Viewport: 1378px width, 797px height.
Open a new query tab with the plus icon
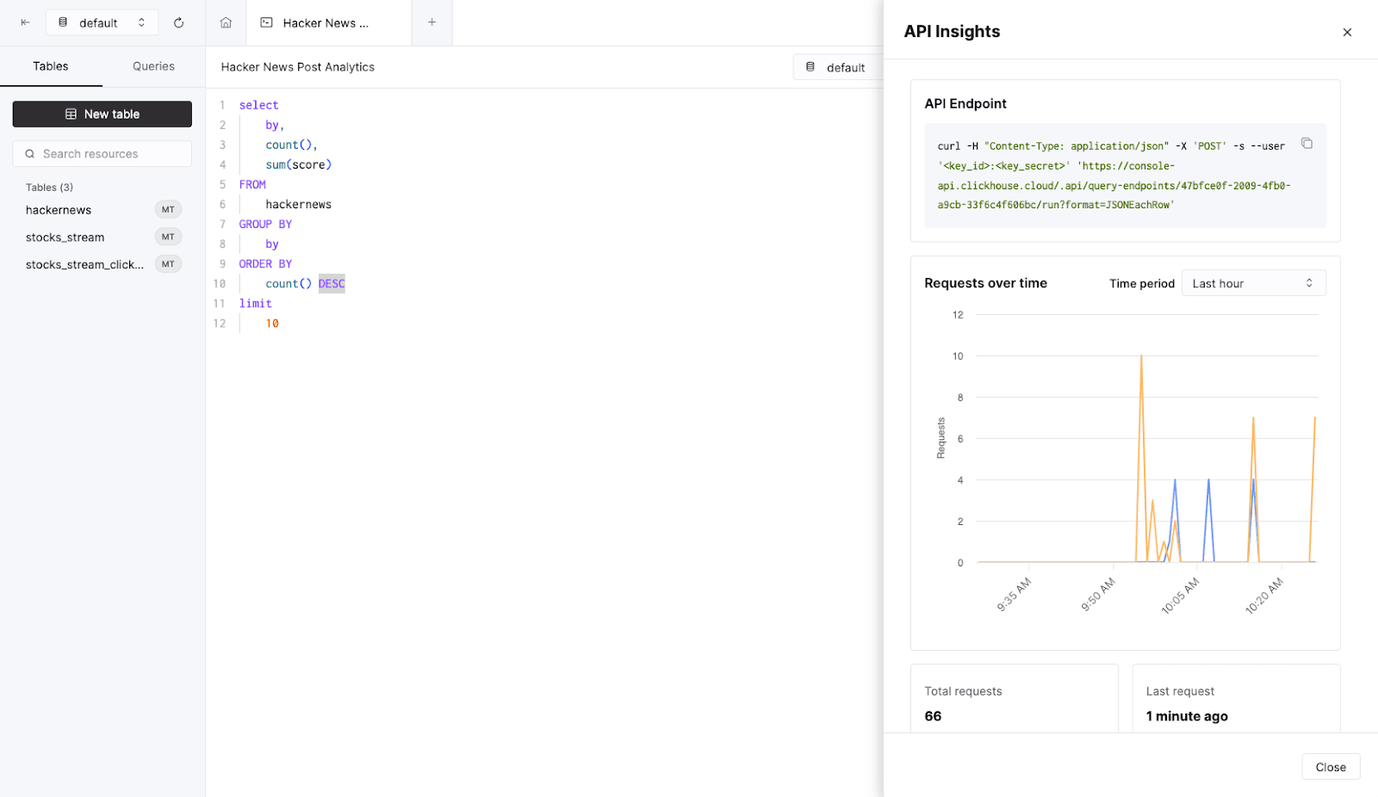pyautogui.click(x=432, y=22)
